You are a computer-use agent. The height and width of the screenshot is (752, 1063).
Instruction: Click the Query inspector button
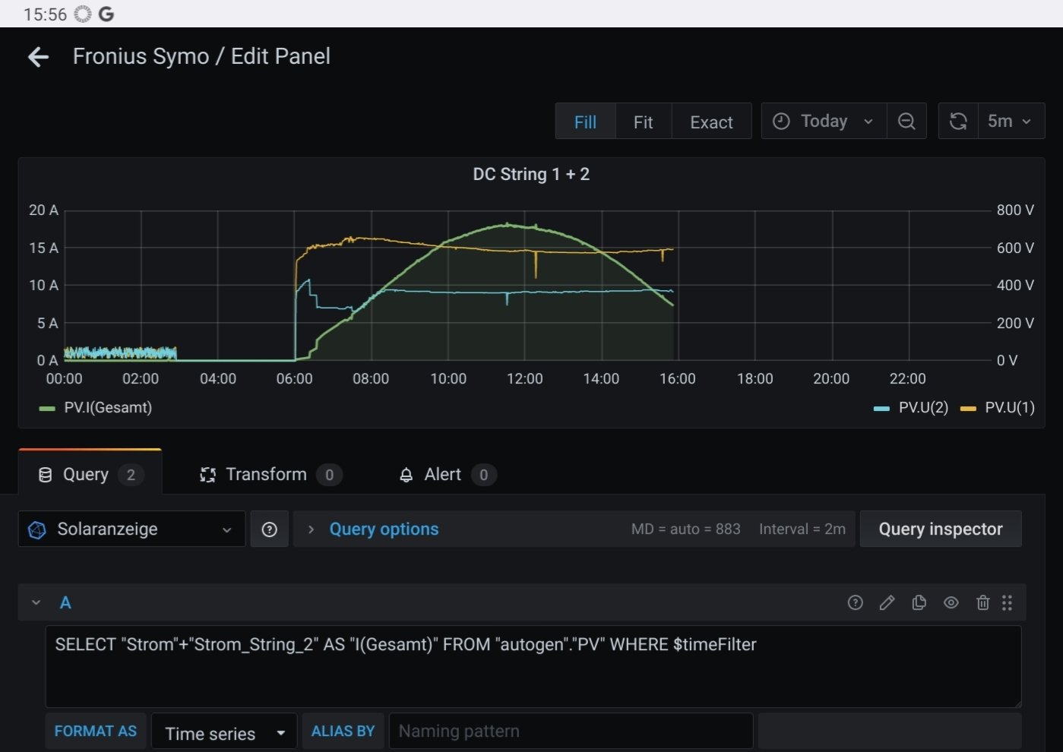click(x=940, y=529)
